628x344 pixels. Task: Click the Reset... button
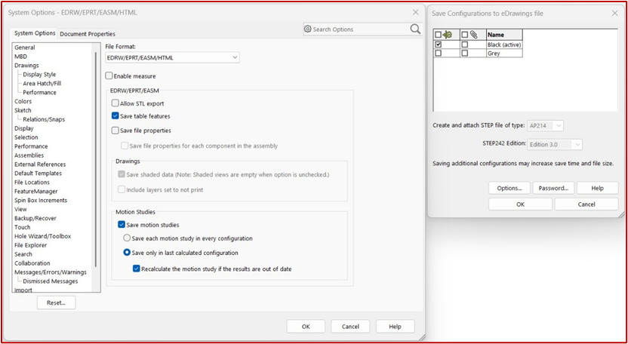(x=56, y=303)
